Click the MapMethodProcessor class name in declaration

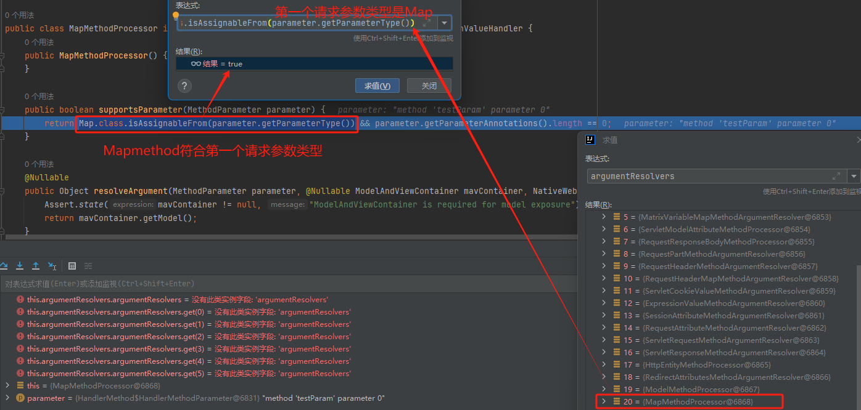pyautogui.click(x=113, y=28)
